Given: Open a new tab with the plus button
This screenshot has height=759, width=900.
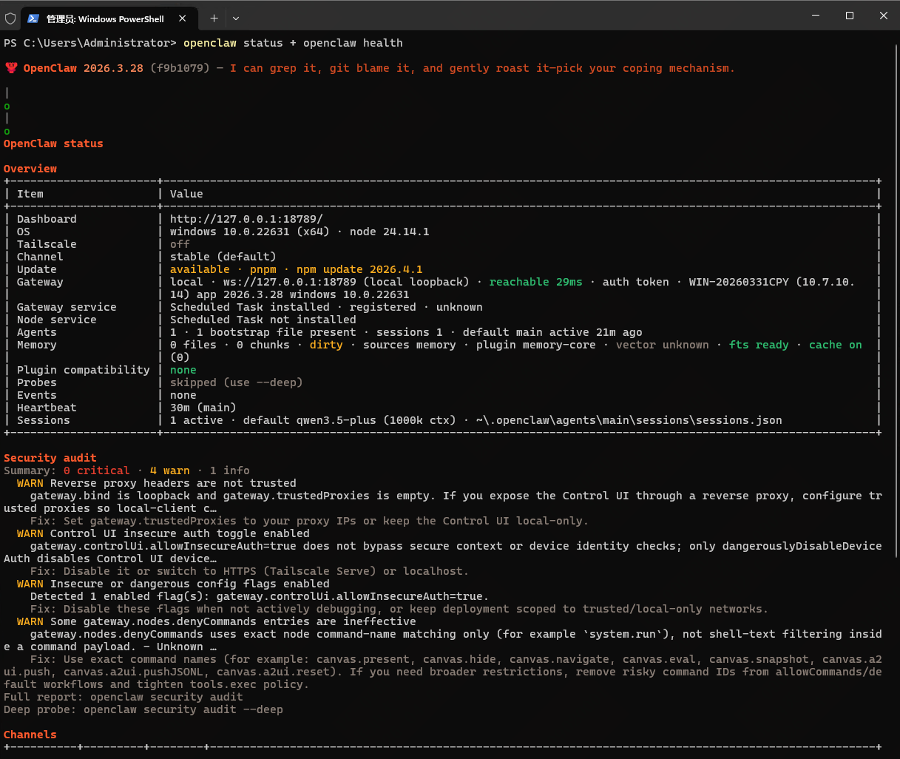Looking at the screenshot, I should tap(214, 18).
